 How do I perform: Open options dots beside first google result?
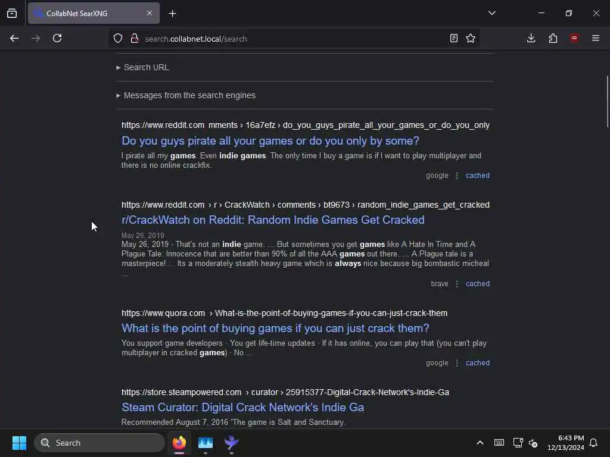(x=457, y=176)
